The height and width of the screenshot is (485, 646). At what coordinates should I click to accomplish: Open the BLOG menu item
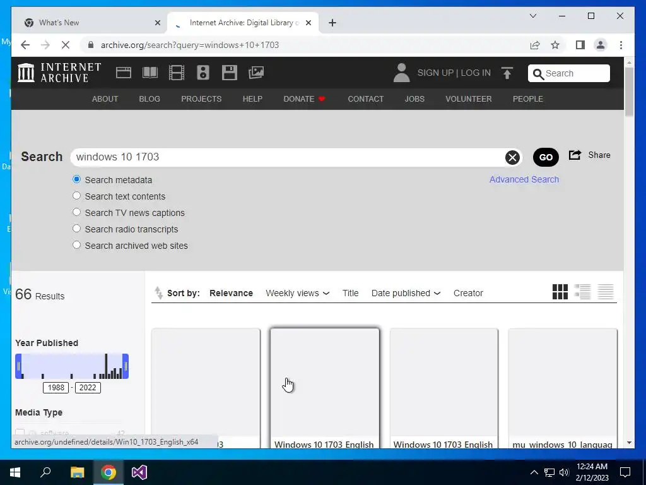pos(150,99)
